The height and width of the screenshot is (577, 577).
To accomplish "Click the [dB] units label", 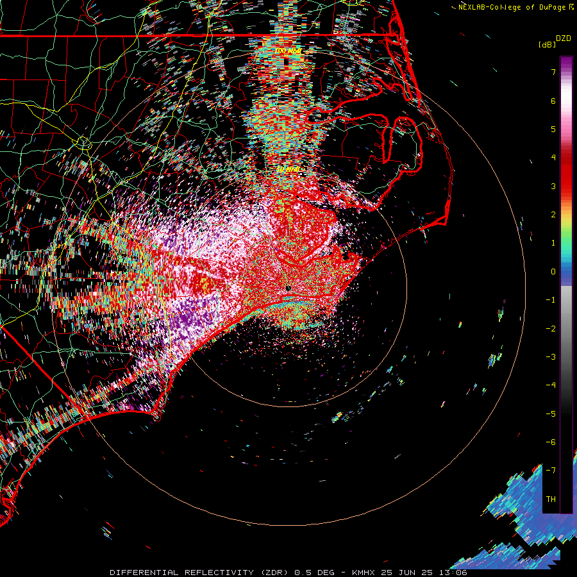I will pyautogui.click(x=547, y=45).
